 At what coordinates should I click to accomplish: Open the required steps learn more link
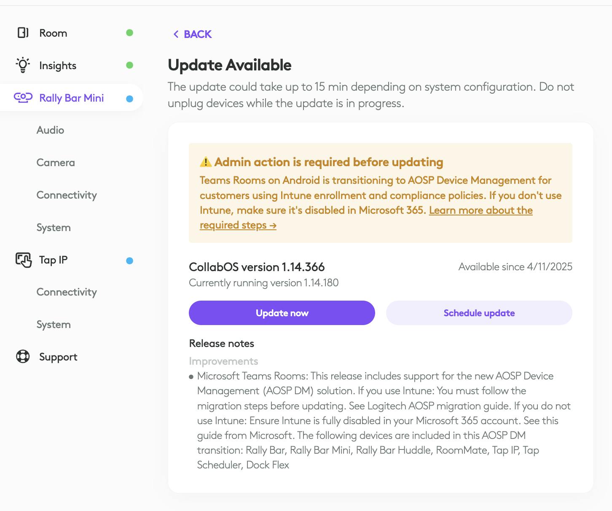click(480, 210)
